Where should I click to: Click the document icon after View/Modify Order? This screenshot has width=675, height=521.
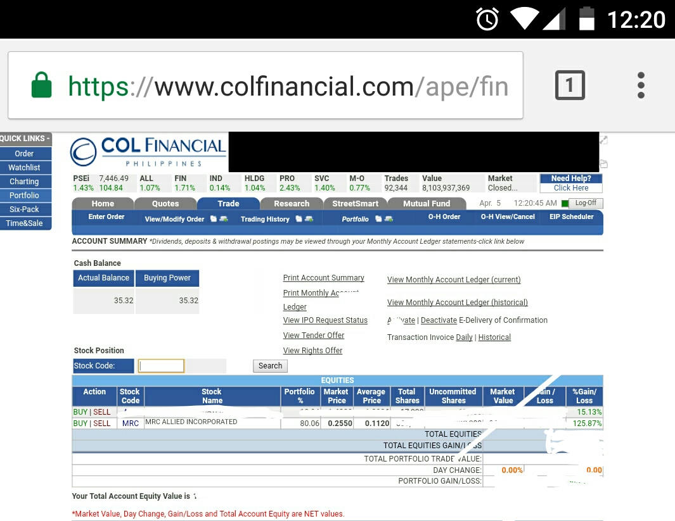(x=213, y=219)
